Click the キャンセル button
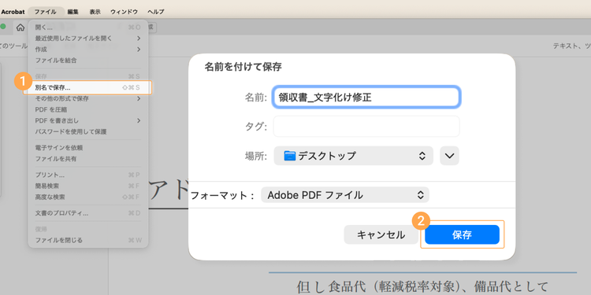Image resolution: width=591 pixels, height=295 pixels. point(381,234)
